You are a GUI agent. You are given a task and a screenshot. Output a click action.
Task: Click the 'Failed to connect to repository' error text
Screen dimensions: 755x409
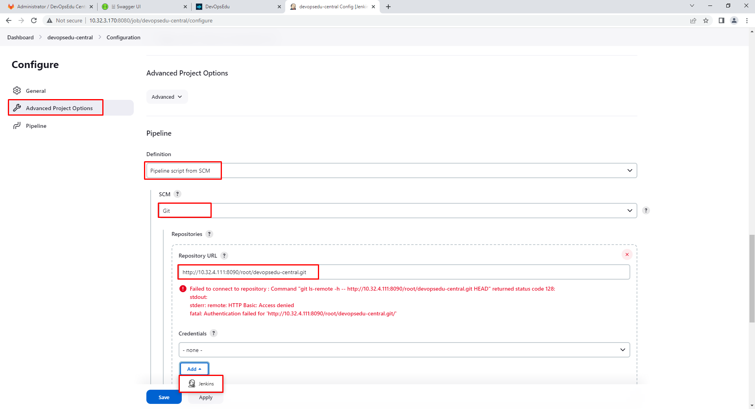click(x=372, y=289)
